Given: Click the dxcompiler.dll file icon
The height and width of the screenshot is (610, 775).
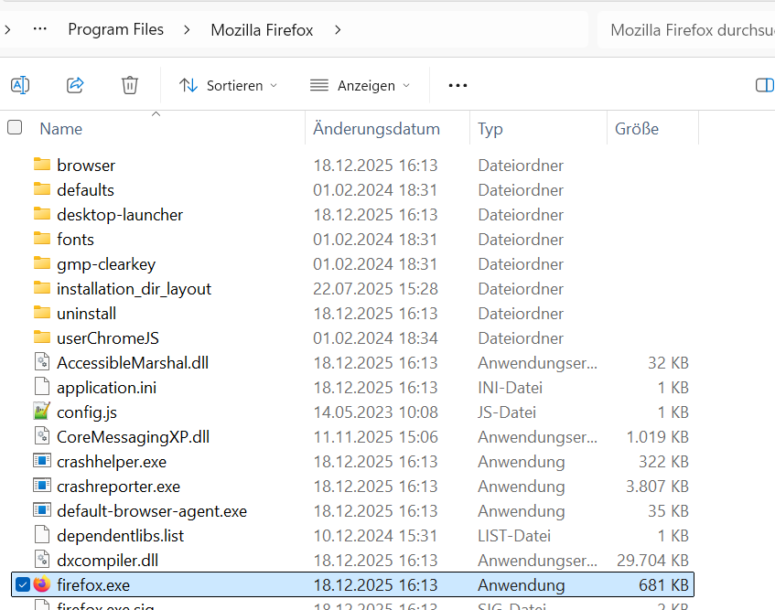Looking at the screenshot, I should [41, 560].
